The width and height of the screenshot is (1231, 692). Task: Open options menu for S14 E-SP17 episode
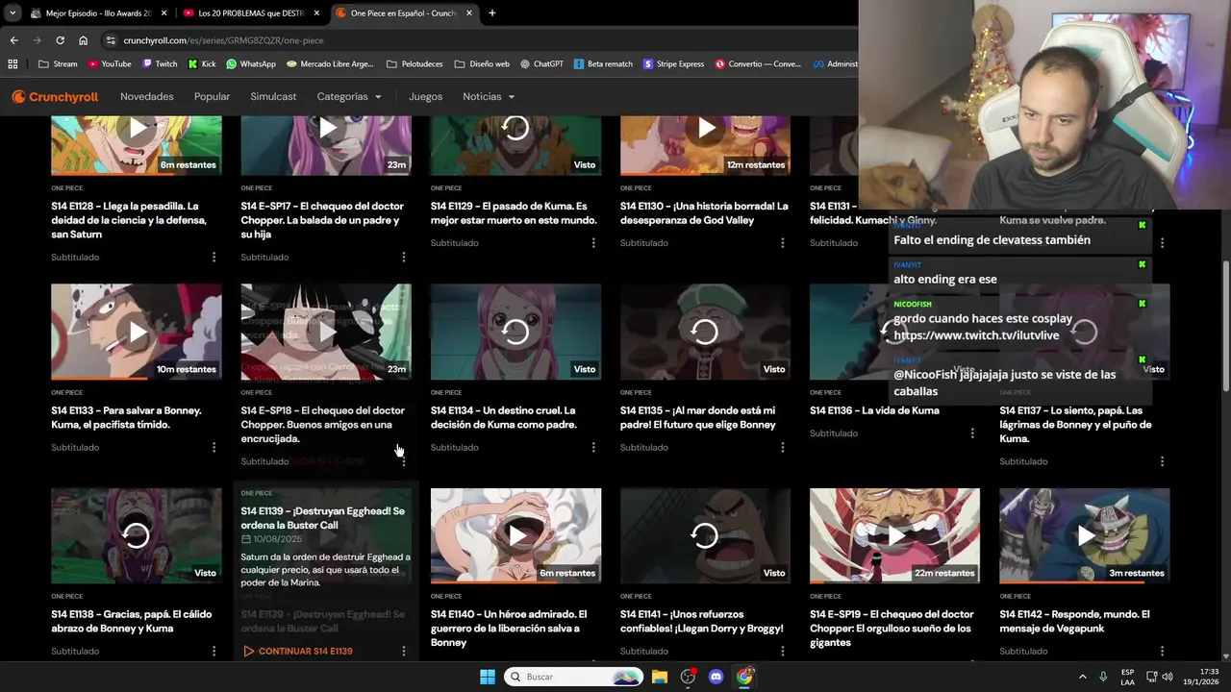[403, 257]
